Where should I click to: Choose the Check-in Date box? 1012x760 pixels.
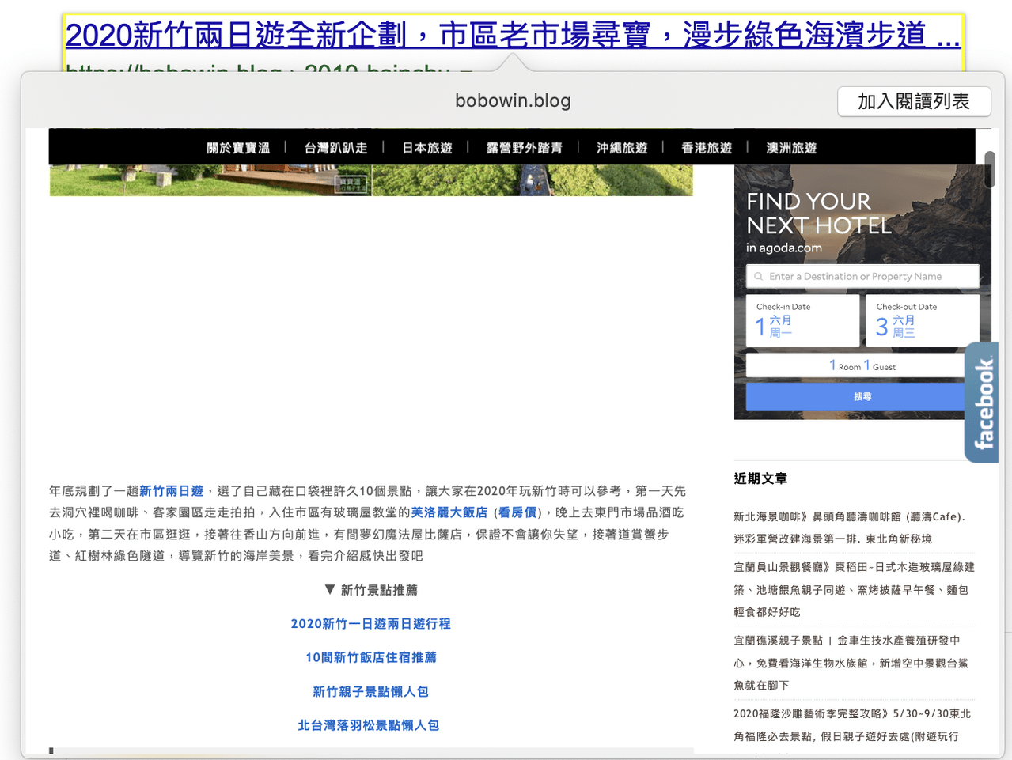click(x=802, y=320)
